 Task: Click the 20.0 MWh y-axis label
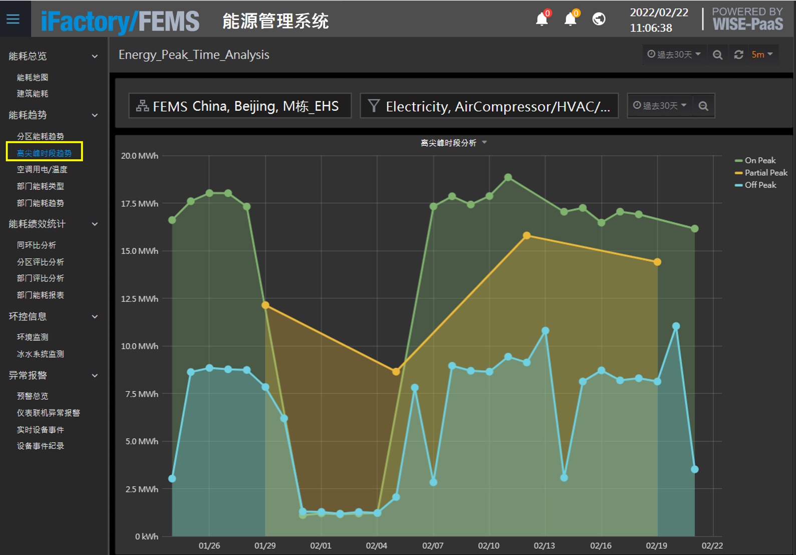tap(139, 156)
